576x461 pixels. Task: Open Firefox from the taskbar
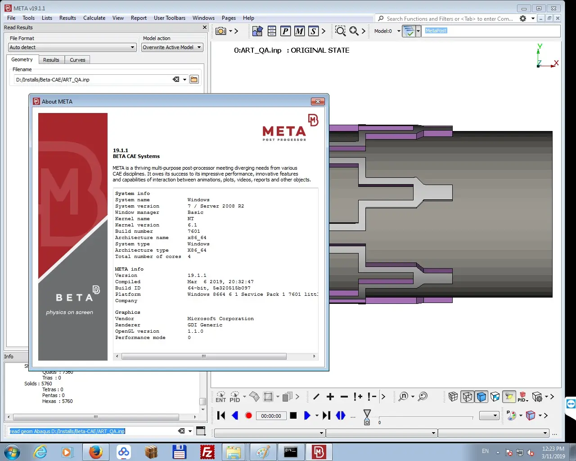pos(95,452)
